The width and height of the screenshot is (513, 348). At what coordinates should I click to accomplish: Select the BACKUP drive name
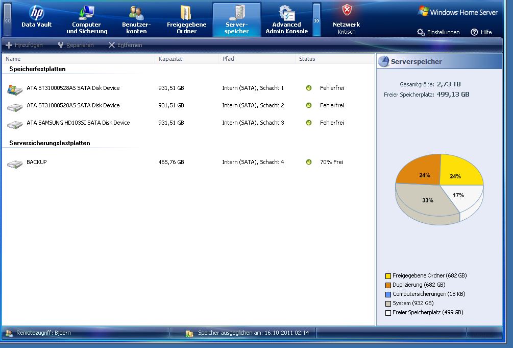tap(37, 162)
